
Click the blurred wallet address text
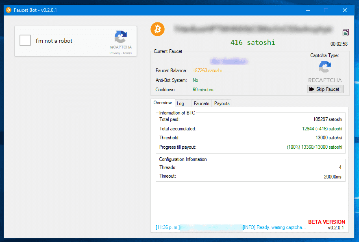click(x=253, y=29)
